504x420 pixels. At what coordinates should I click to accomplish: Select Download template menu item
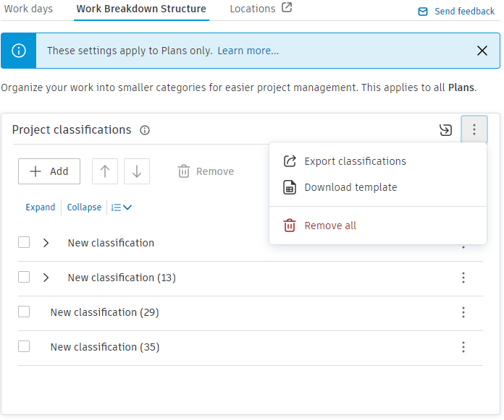click(x=350, y=187)
